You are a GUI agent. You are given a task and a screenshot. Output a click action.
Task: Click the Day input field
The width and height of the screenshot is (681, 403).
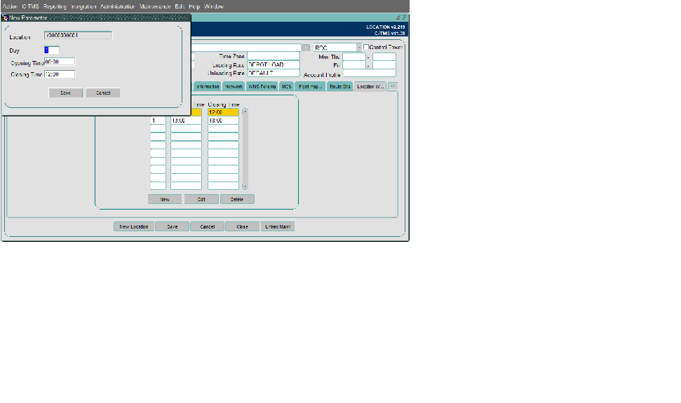52,50
